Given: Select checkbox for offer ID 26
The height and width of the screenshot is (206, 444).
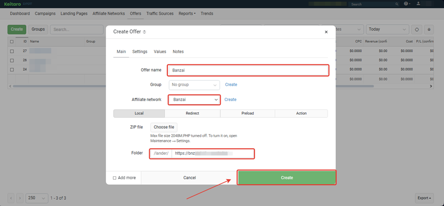Looking at the screenshot, I should 12,60.
